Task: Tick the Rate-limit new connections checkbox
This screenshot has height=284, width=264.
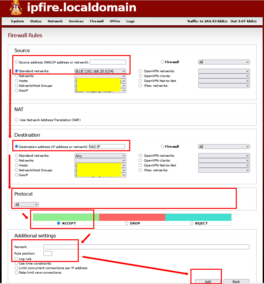Action: pyautogui.click(x=17, y=272)
